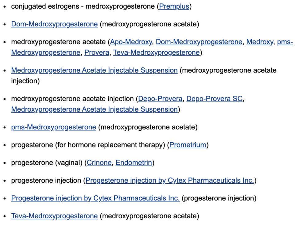Click the Crinone link
This screenshot has height=233, width=307.
pos(99,162)
